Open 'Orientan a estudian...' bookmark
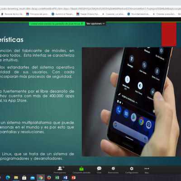 [164, 14]
